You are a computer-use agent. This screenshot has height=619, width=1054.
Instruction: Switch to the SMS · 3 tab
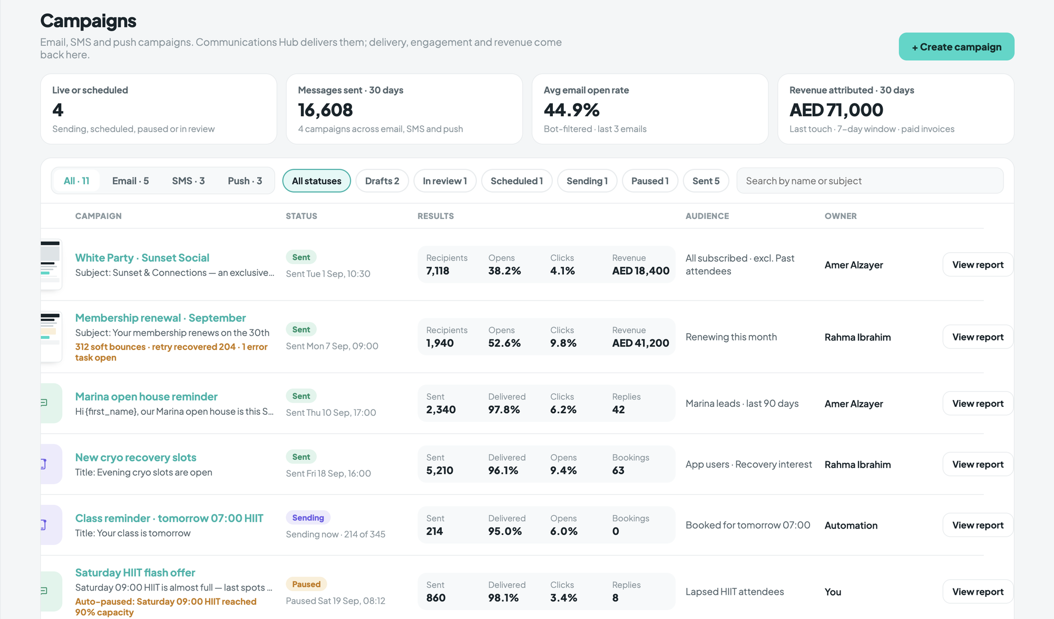[x=188, y=181]
